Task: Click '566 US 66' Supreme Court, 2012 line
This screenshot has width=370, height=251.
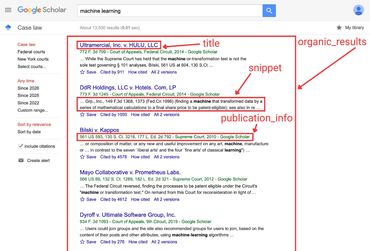Action: click(163, 179)
